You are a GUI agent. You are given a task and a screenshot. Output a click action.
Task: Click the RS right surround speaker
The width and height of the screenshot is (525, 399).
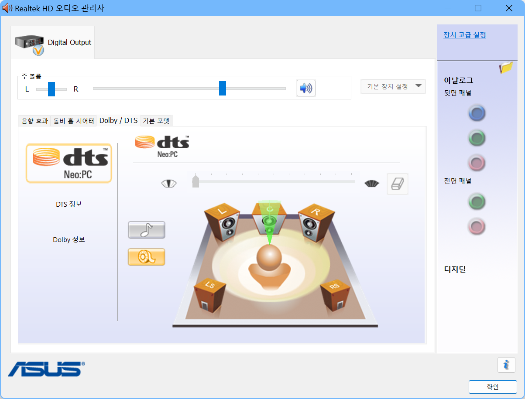coord(335,295)
